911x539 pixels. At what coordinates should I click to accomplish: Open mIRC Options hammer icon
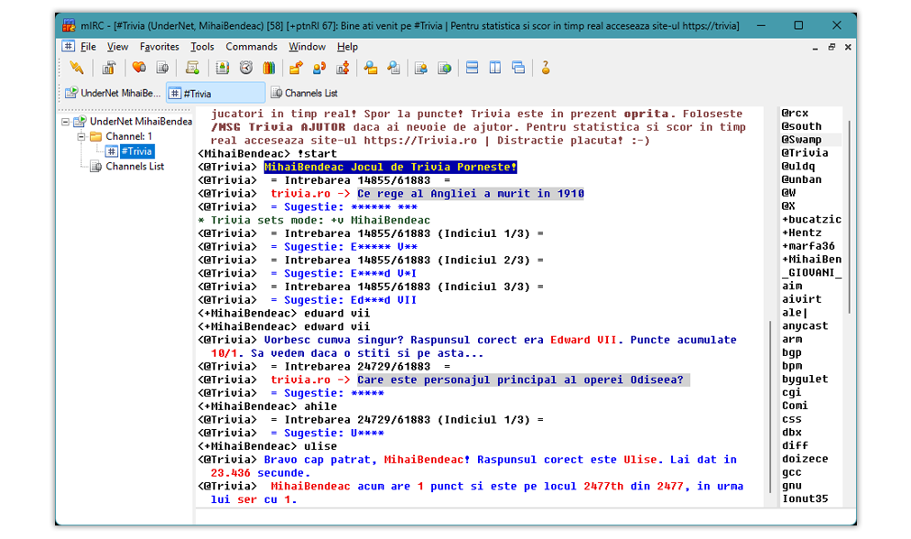tap(108, 68)
